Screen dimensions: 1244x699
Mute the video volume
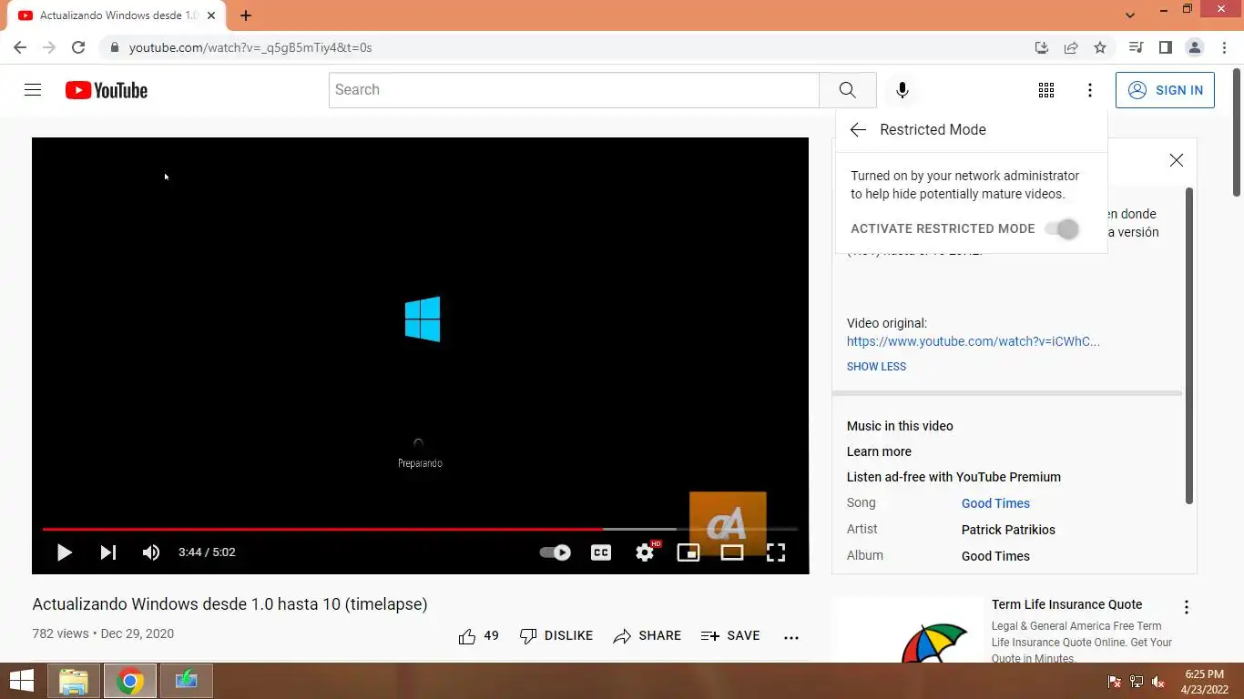[x=151, y=552]
